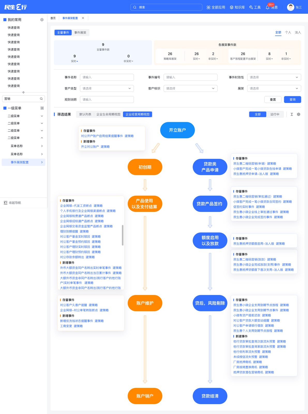Open 客户标识 dropdown
308x414 pixels.
191,88
